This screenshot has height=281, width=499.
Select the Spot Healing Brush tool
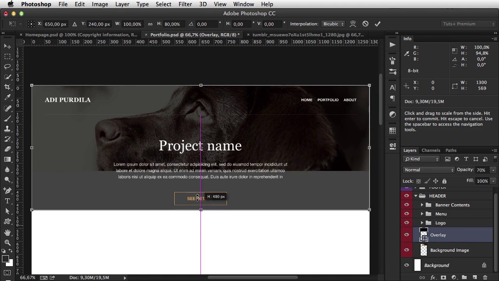(x=7, y=108)
